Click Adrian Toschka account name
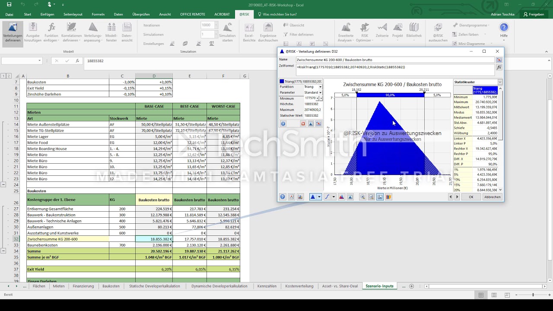The image size is (553, 311). [x=502, y=14]
